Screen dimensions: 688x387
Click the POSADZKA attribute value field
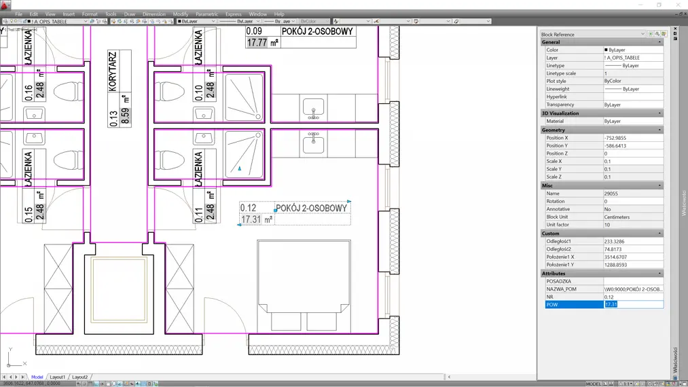(634, 281)
